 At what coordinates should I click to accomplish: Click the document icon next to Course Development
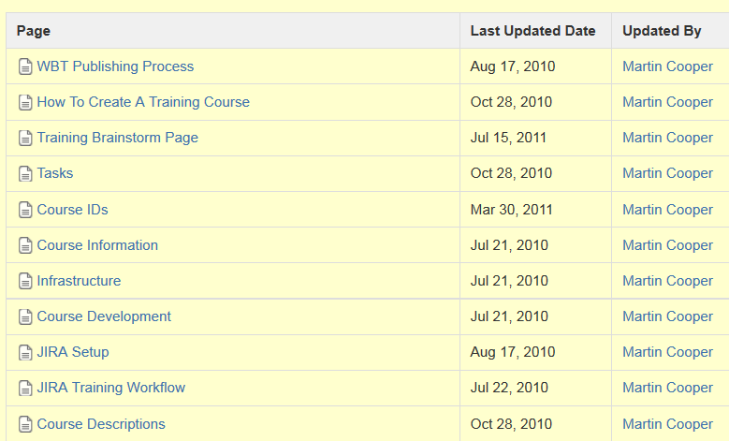[x=25, y=316]
